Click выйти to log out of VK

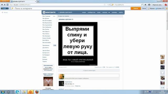tap(121, 12)
